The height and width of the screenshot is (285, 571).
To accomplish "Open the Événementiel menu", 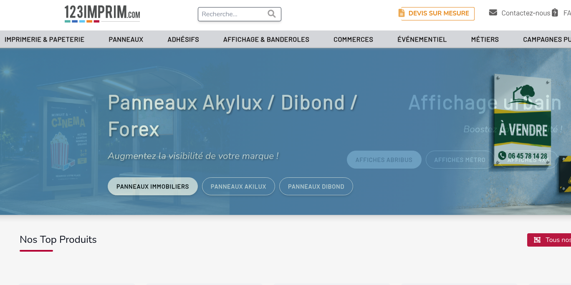I will point(422,40).
